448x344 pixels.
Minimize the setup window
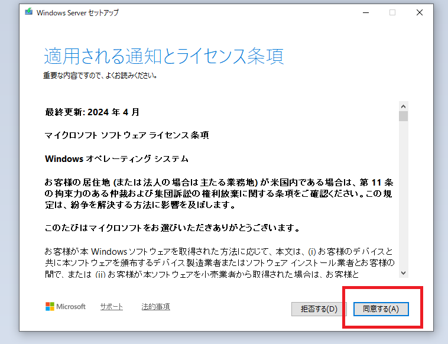(365, 12)
